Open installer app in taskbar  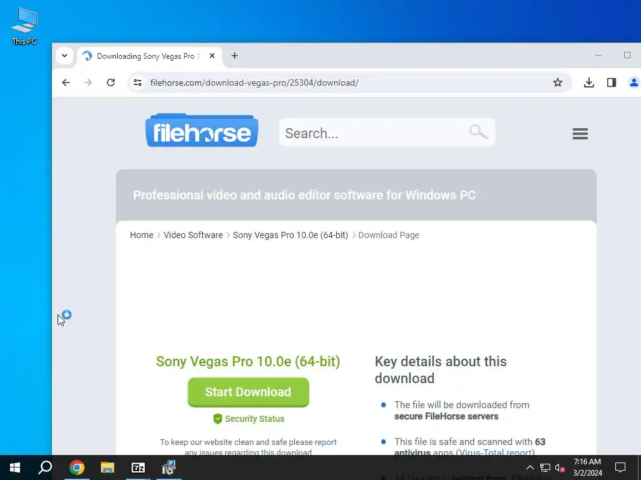click(x=168, y=467)
